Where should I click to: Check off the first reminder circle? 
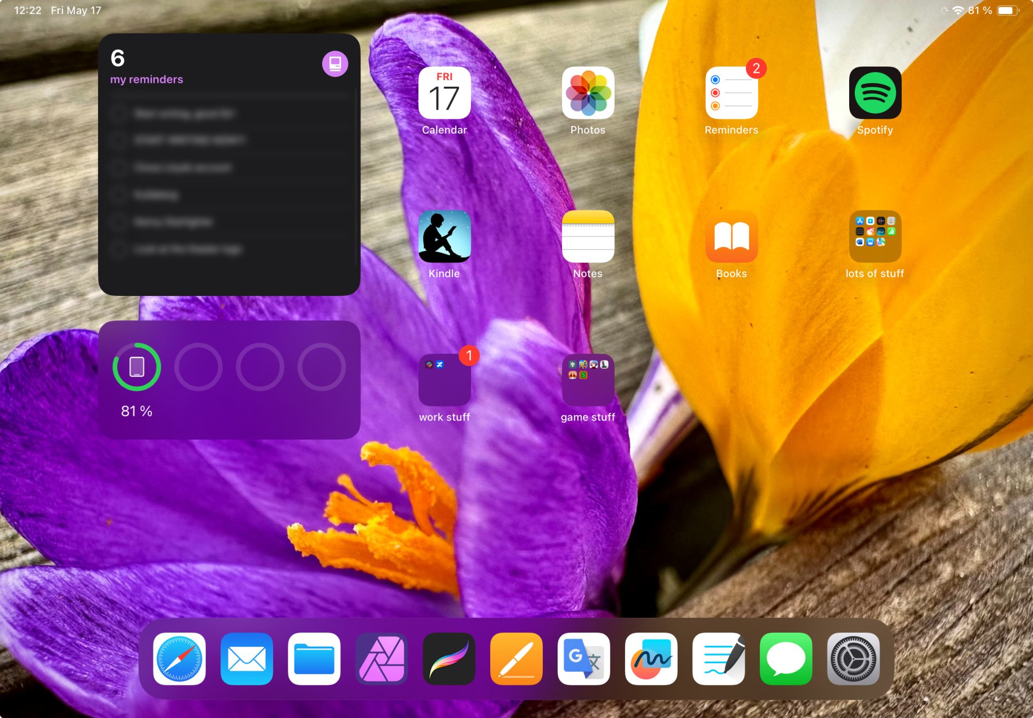click(118, 114)
